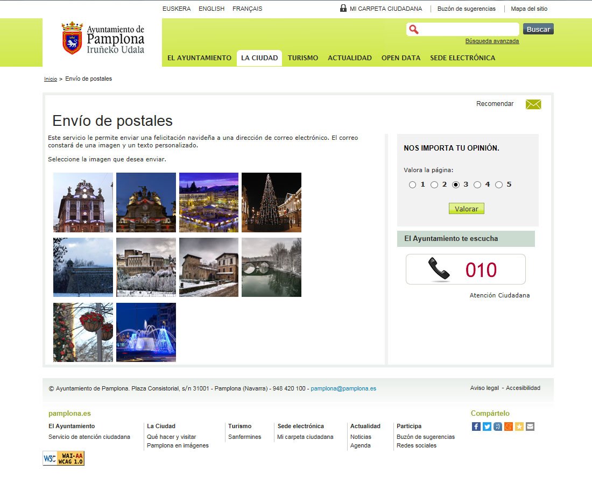Share the page on Twitter
Screen dimensions: 592x483
click(487, 427)
